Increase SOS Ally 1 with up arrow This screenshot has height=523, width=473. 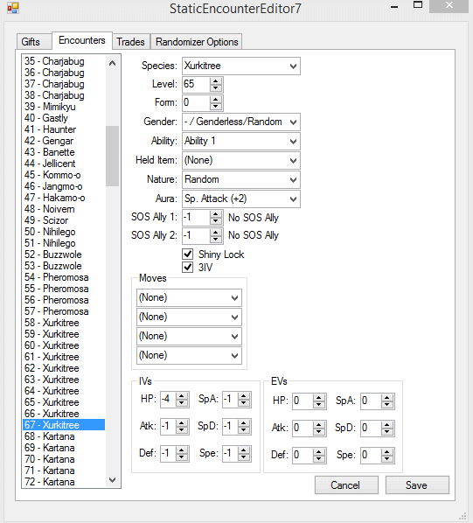pyautogui.click(x=216, y=214)
